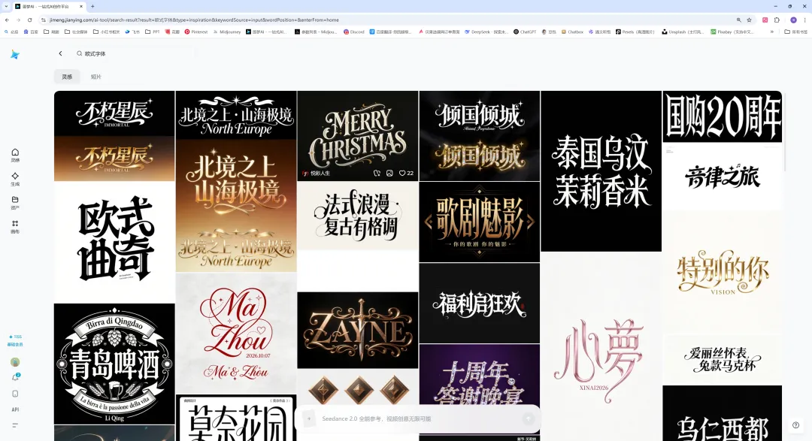Click the page vertical scrollbar
Image resolution: width=812 pixels, height=441 pixels.
[x=785, y=132]
